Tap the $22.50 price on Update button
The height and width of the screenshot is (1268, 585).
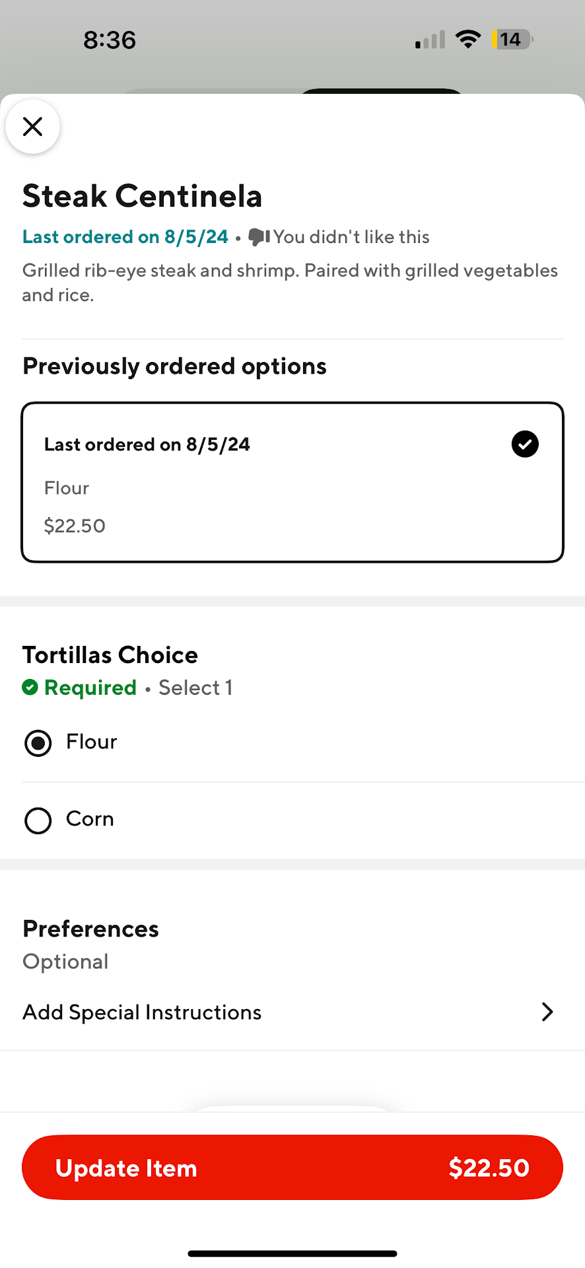pos(489,1168)
